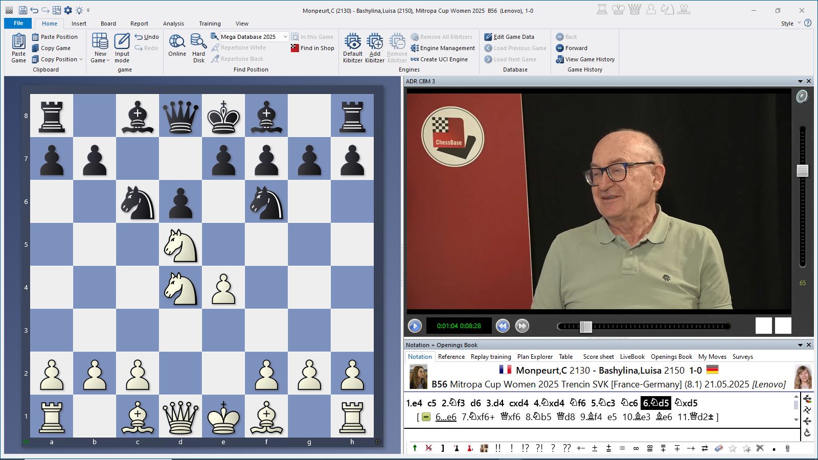Open the Copy Position dropdown arrow

coord(81,59)
